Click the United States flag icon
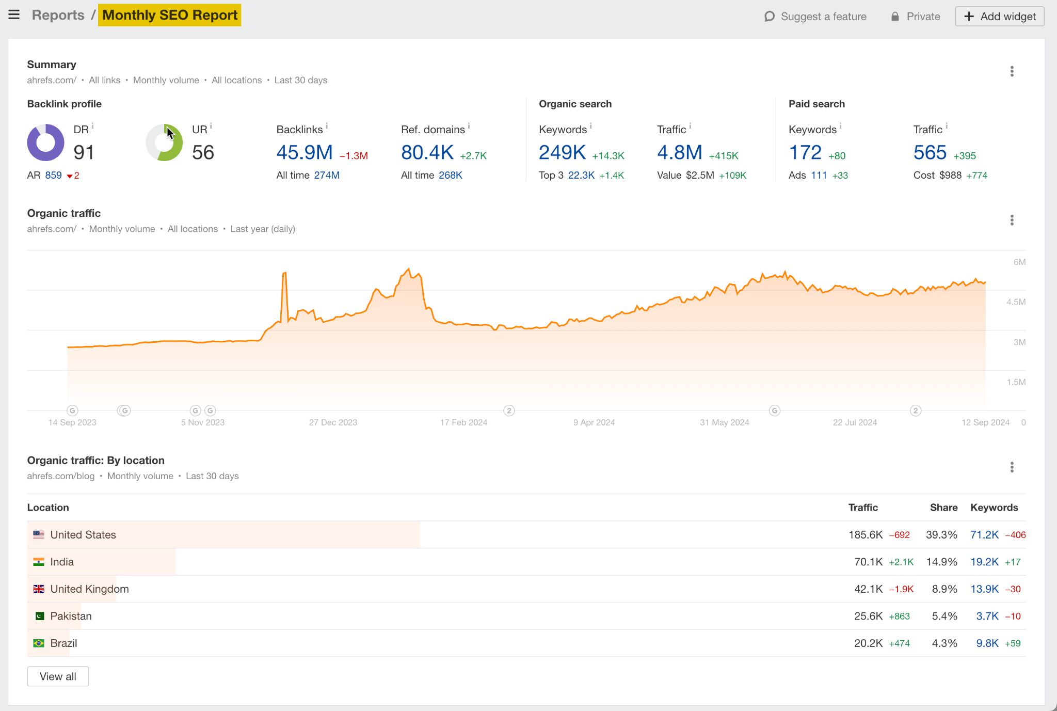Viewport: 1057px width, 711px height. 38,534
